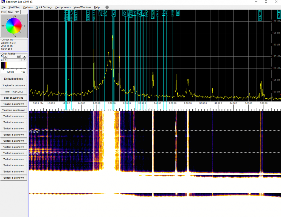Click the 10000 frequency axis label

51,103
